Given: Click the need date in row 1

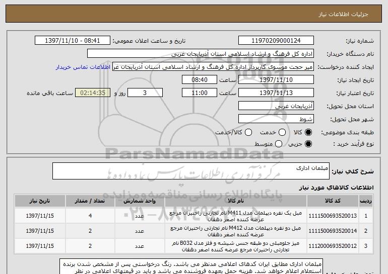Looking at the screenshot, I should (40, 216).
